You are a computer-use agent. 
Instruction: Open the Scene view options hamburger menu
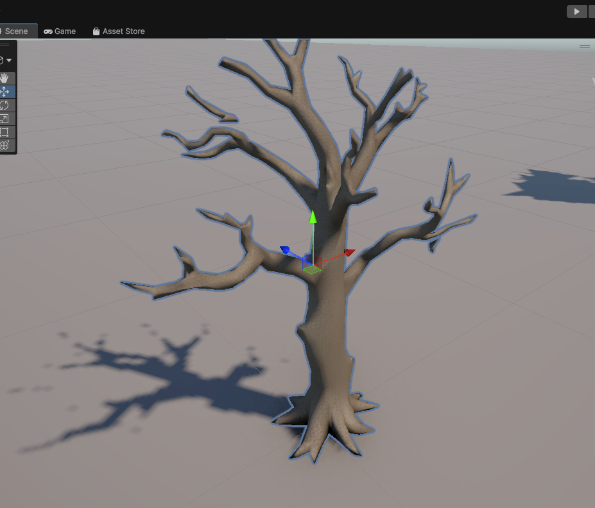pos(585,46)
